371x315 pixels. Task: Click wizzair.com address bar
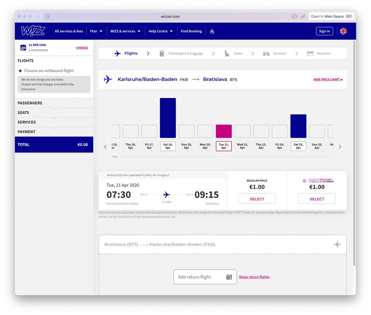(x=170, y=16)
